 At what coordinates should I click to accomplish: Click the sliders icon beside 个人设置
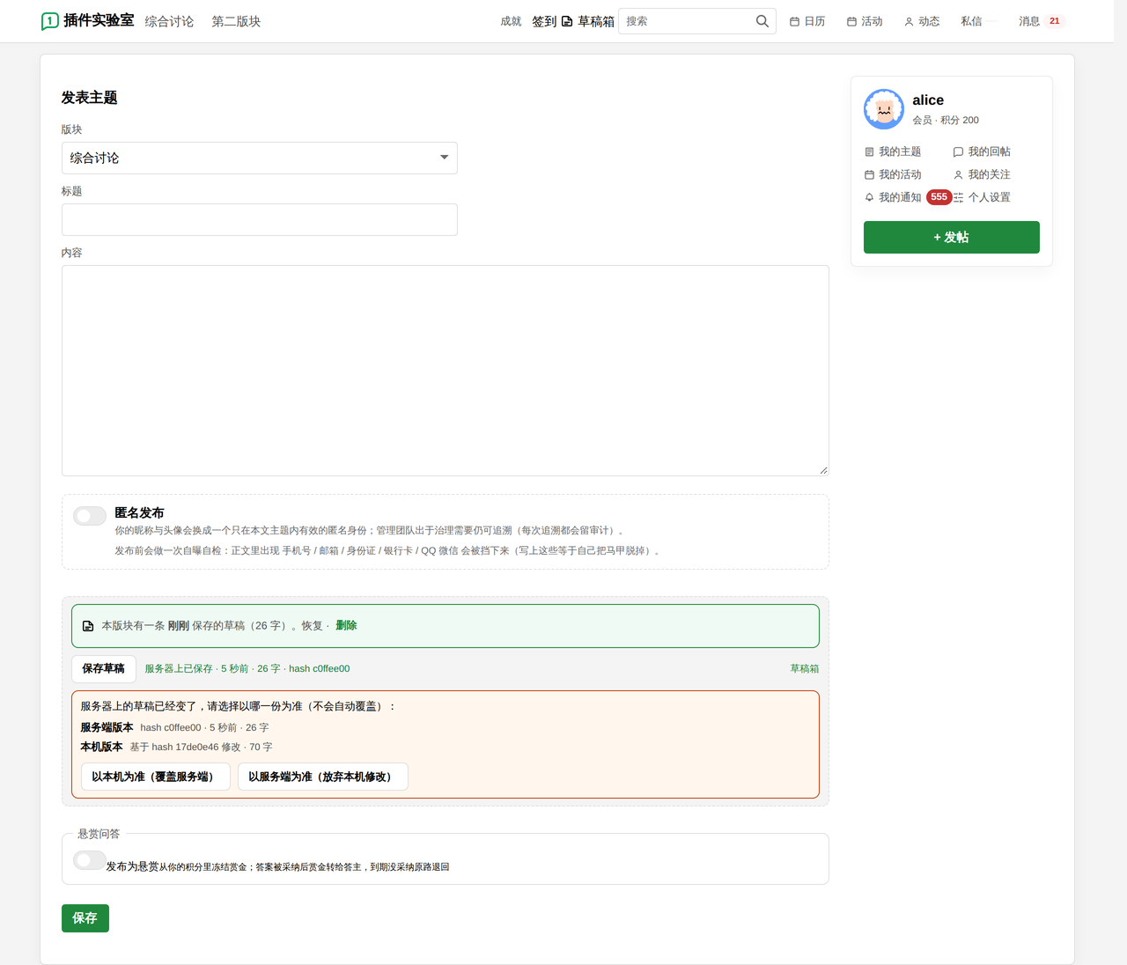click(958, 198)
